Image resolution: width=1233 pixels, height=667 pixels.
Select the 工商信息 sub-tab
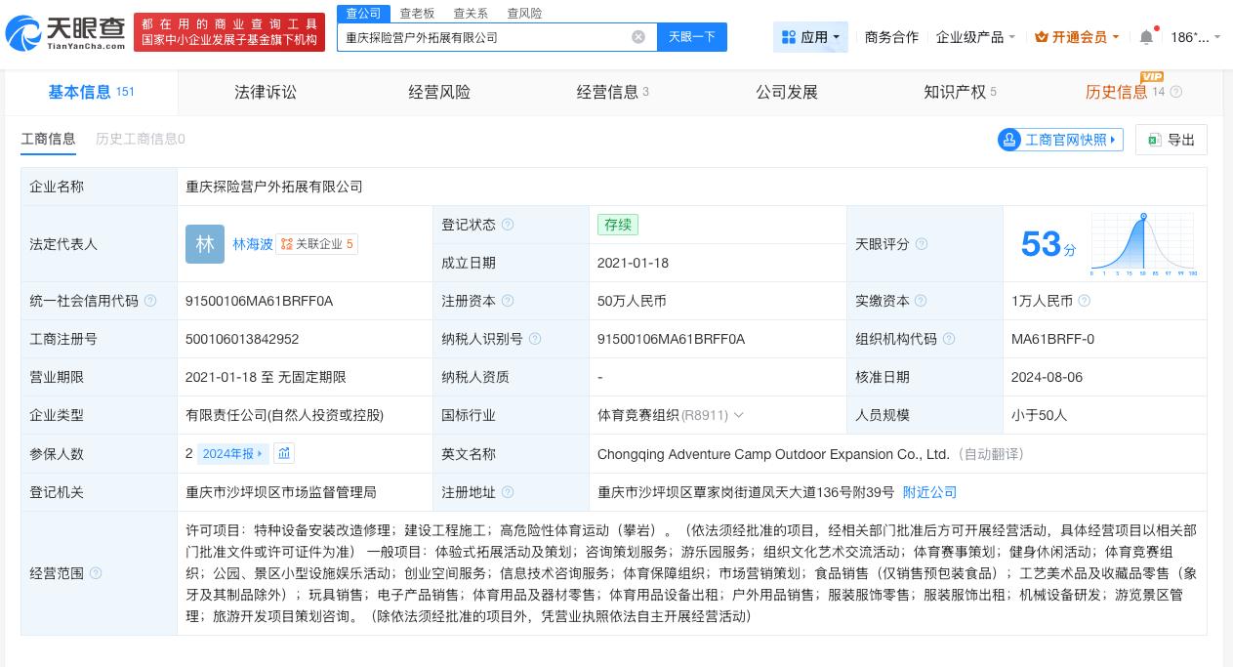click(49, 139)
